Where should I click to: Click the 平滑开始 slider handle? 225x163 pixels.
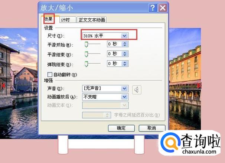[x=86, y=44]
